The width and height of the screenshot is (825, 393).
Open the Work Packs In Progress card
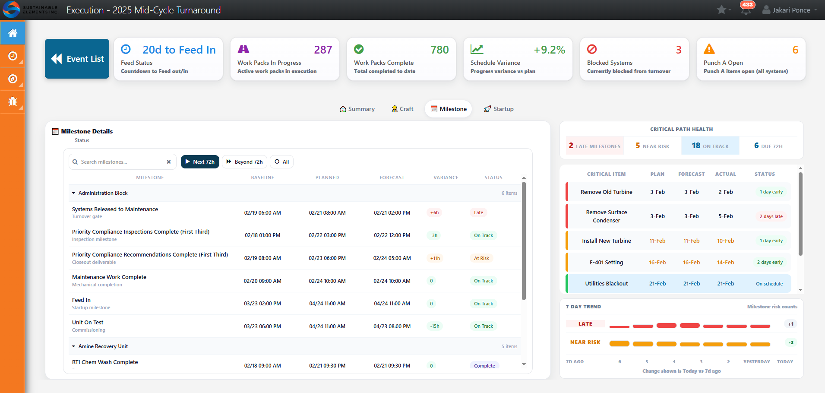pyautogui.click(x=285, y=59)
